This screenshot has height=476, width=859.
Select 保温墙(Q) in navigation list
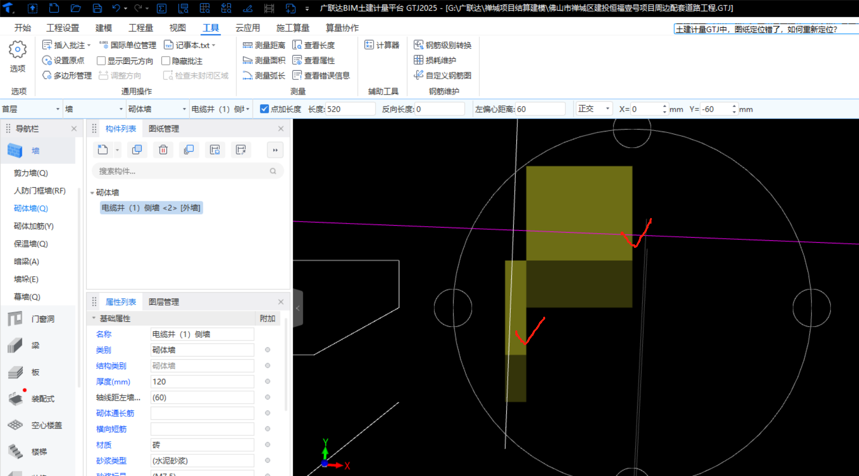30,244
